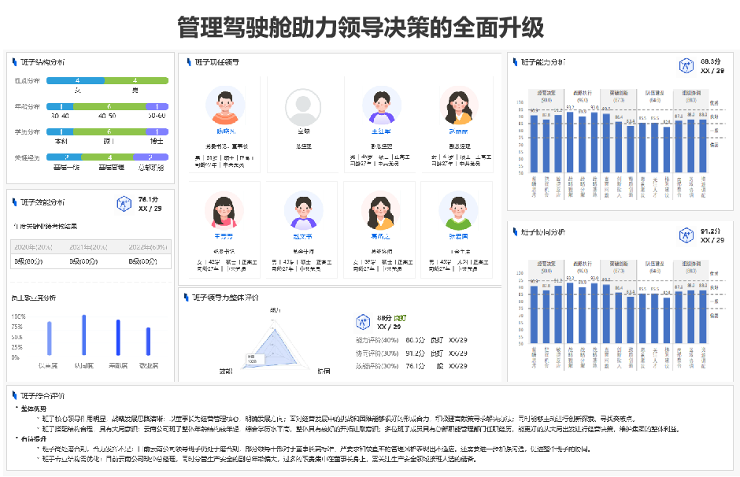Viewport: 740px width, 477px height.
Task: Select the 2020年 column header in results table
Action: (33, 245)
